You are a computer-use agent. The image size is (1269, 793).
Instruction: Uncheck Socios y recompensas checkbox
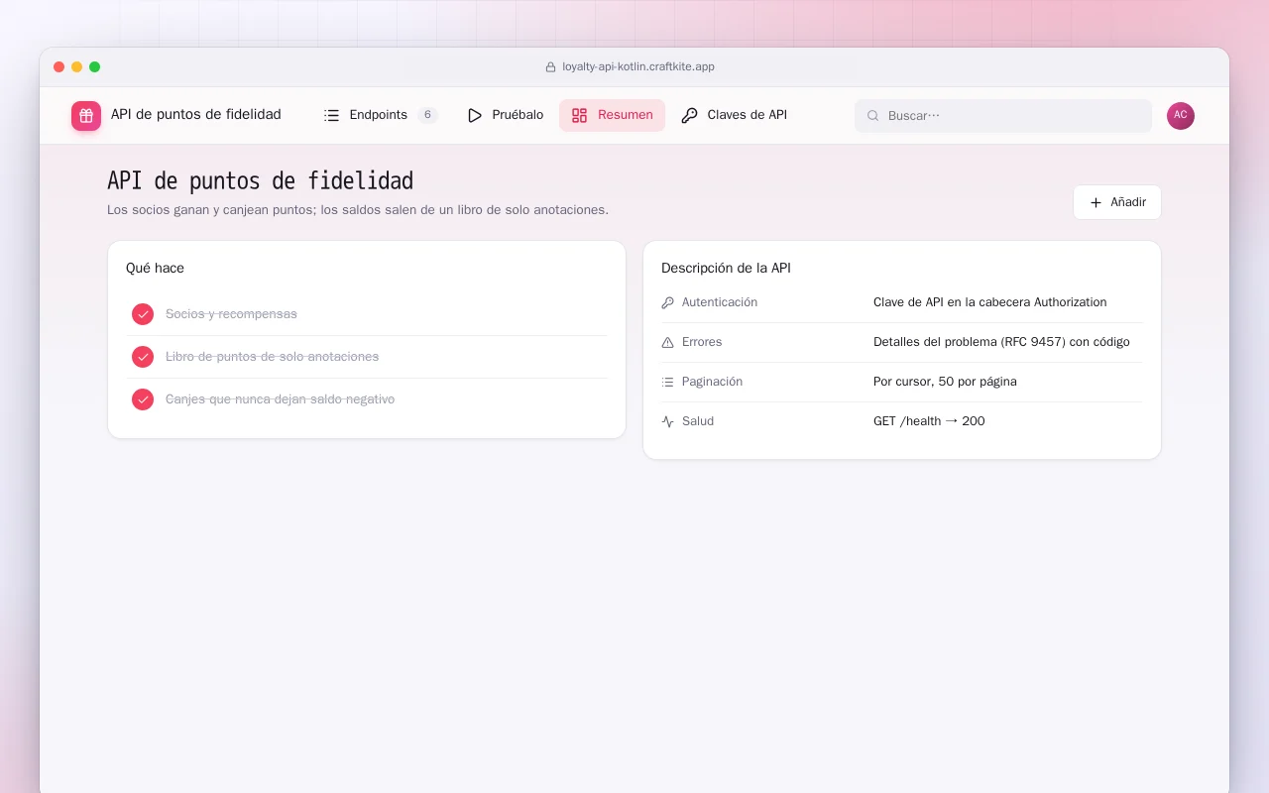coord(143,314)
